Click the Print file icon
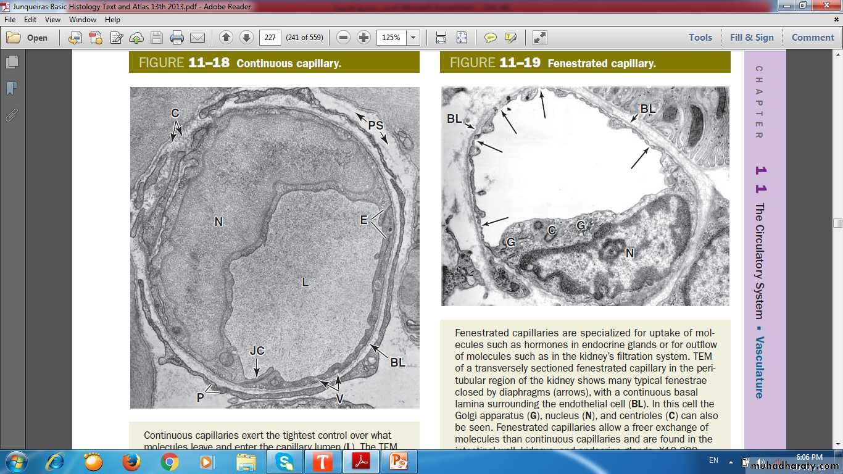 click(x=177, y=38)
